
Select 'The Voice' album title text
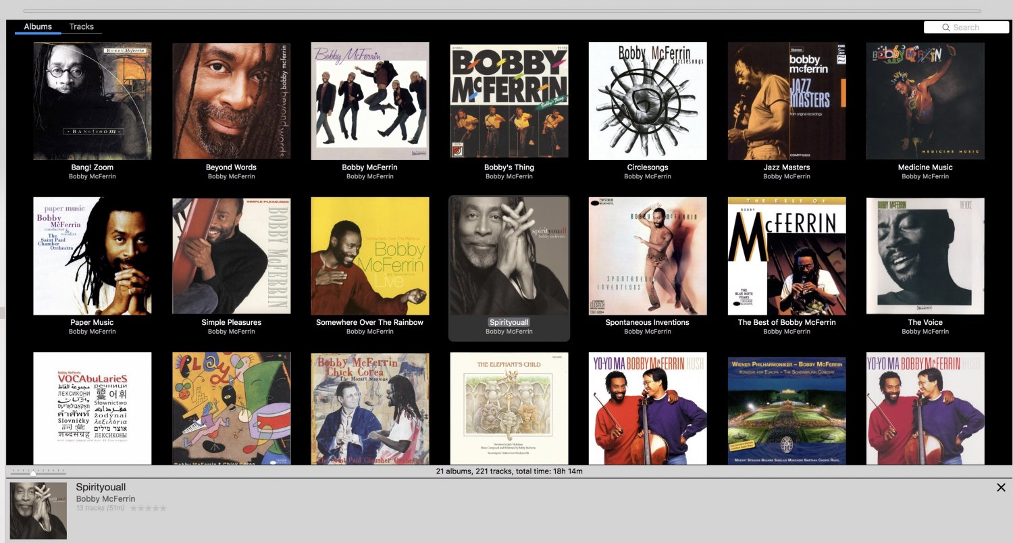[925, 322]
